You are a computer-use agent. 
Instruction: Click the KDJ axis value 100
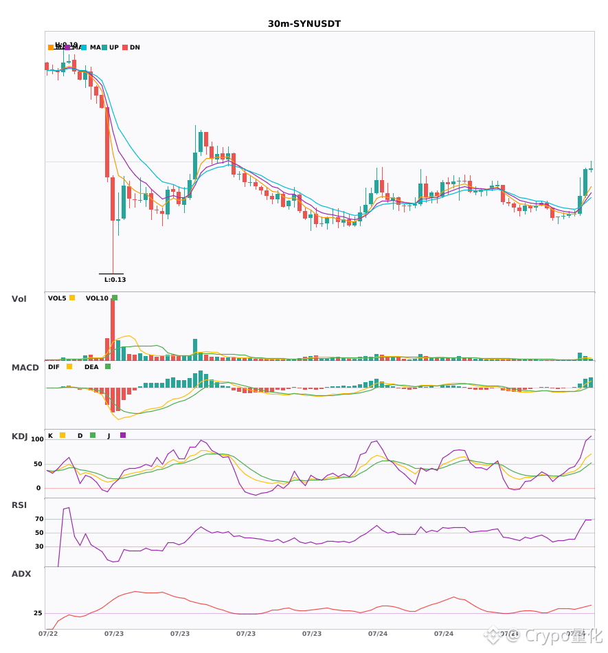38,439
